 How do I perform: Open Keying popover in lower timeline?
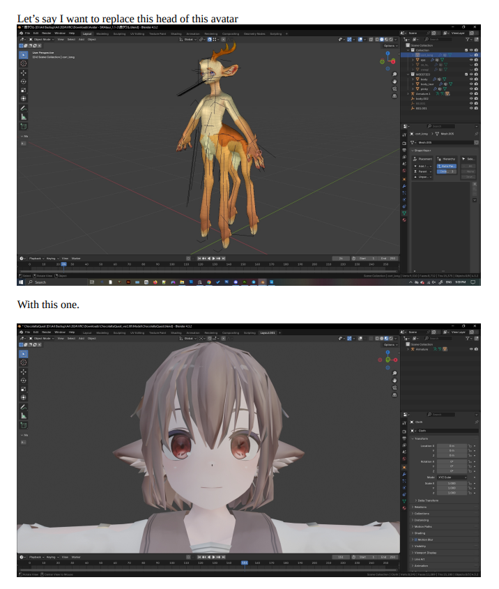[x=52, y=557]
